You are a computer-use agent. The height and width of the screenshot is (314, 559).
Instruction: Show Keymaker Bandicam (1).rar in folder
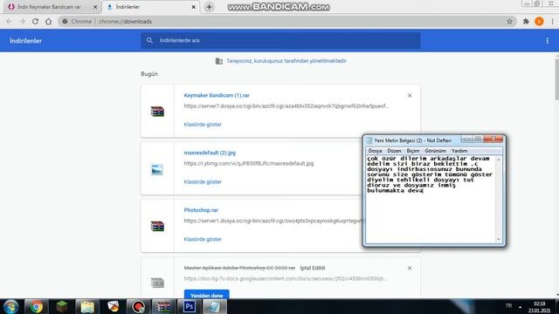pos(203,125)
